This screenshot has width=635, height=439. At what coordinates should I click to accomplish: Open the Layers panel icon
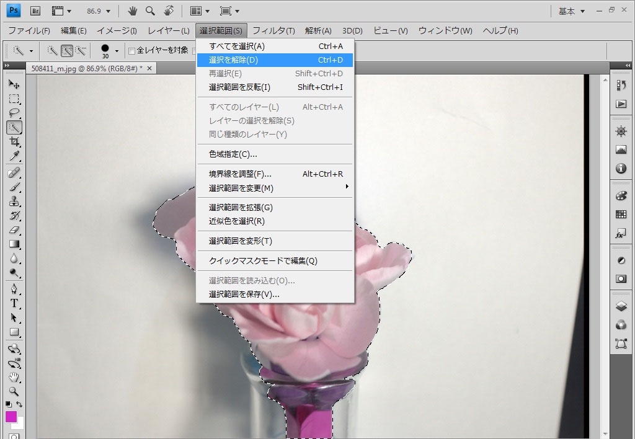(x=621, y=306)
